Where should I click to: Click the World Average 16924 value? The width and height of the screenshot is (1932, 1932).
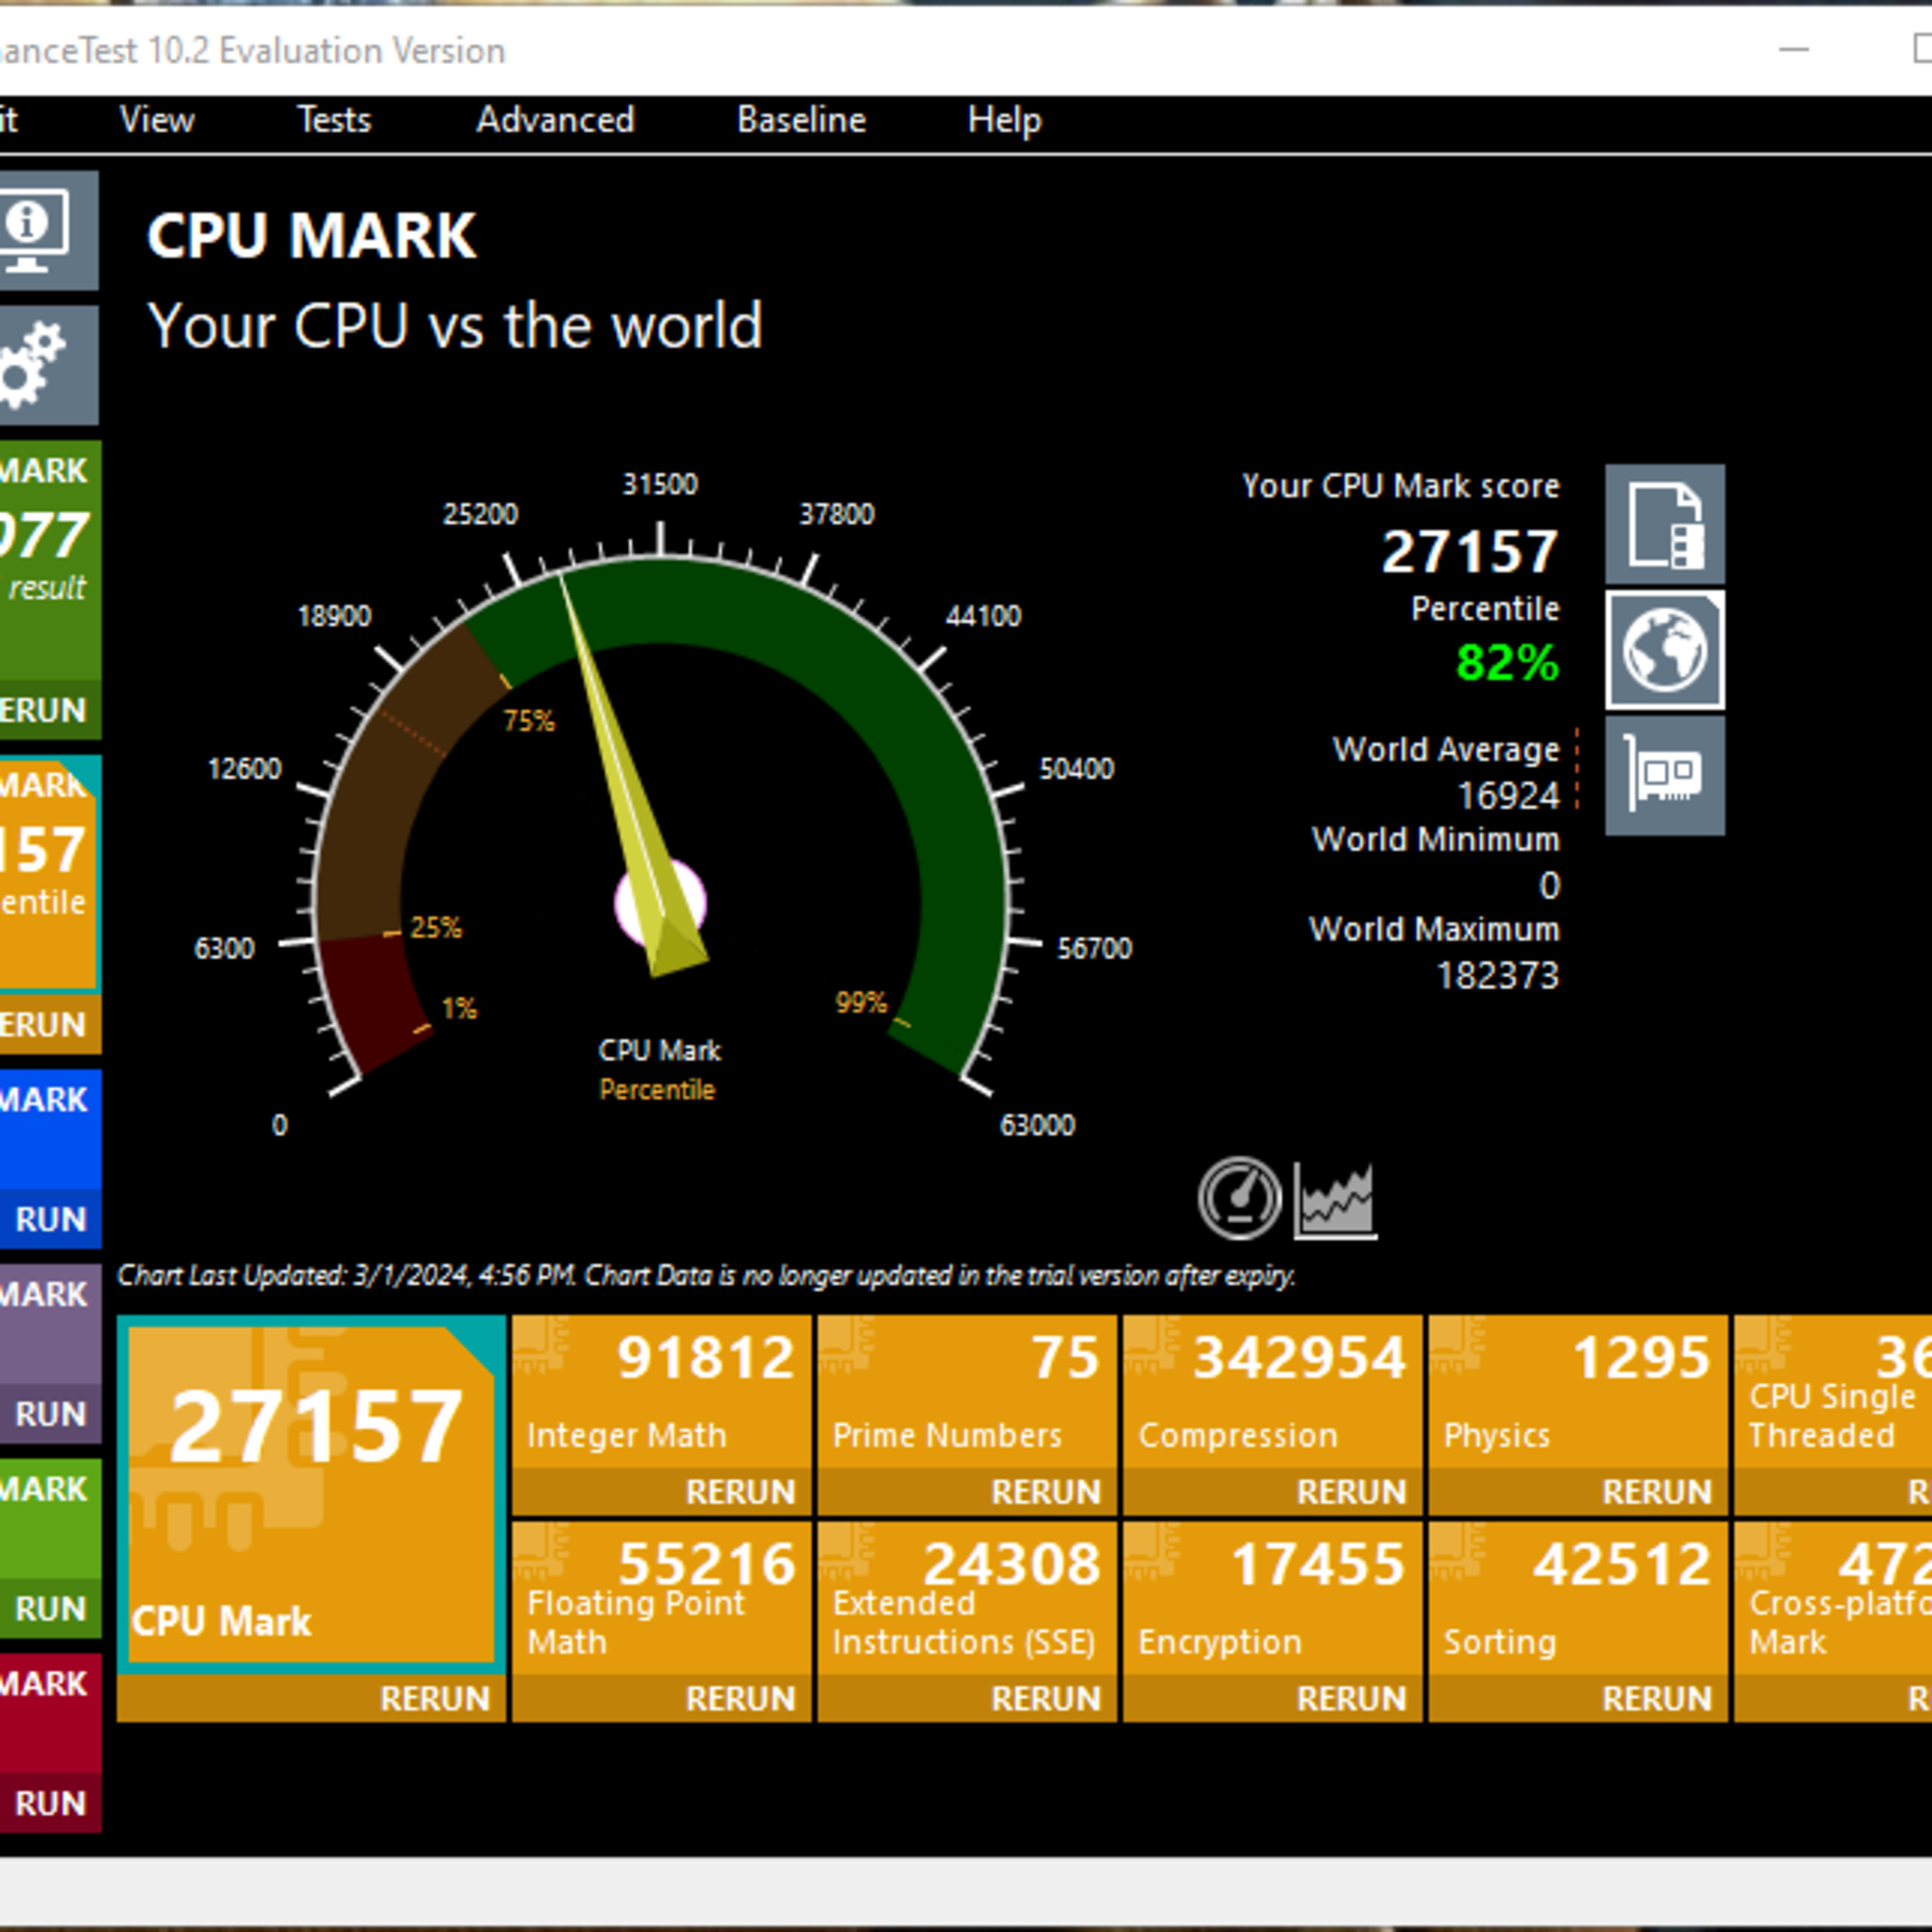[1508, 796]
